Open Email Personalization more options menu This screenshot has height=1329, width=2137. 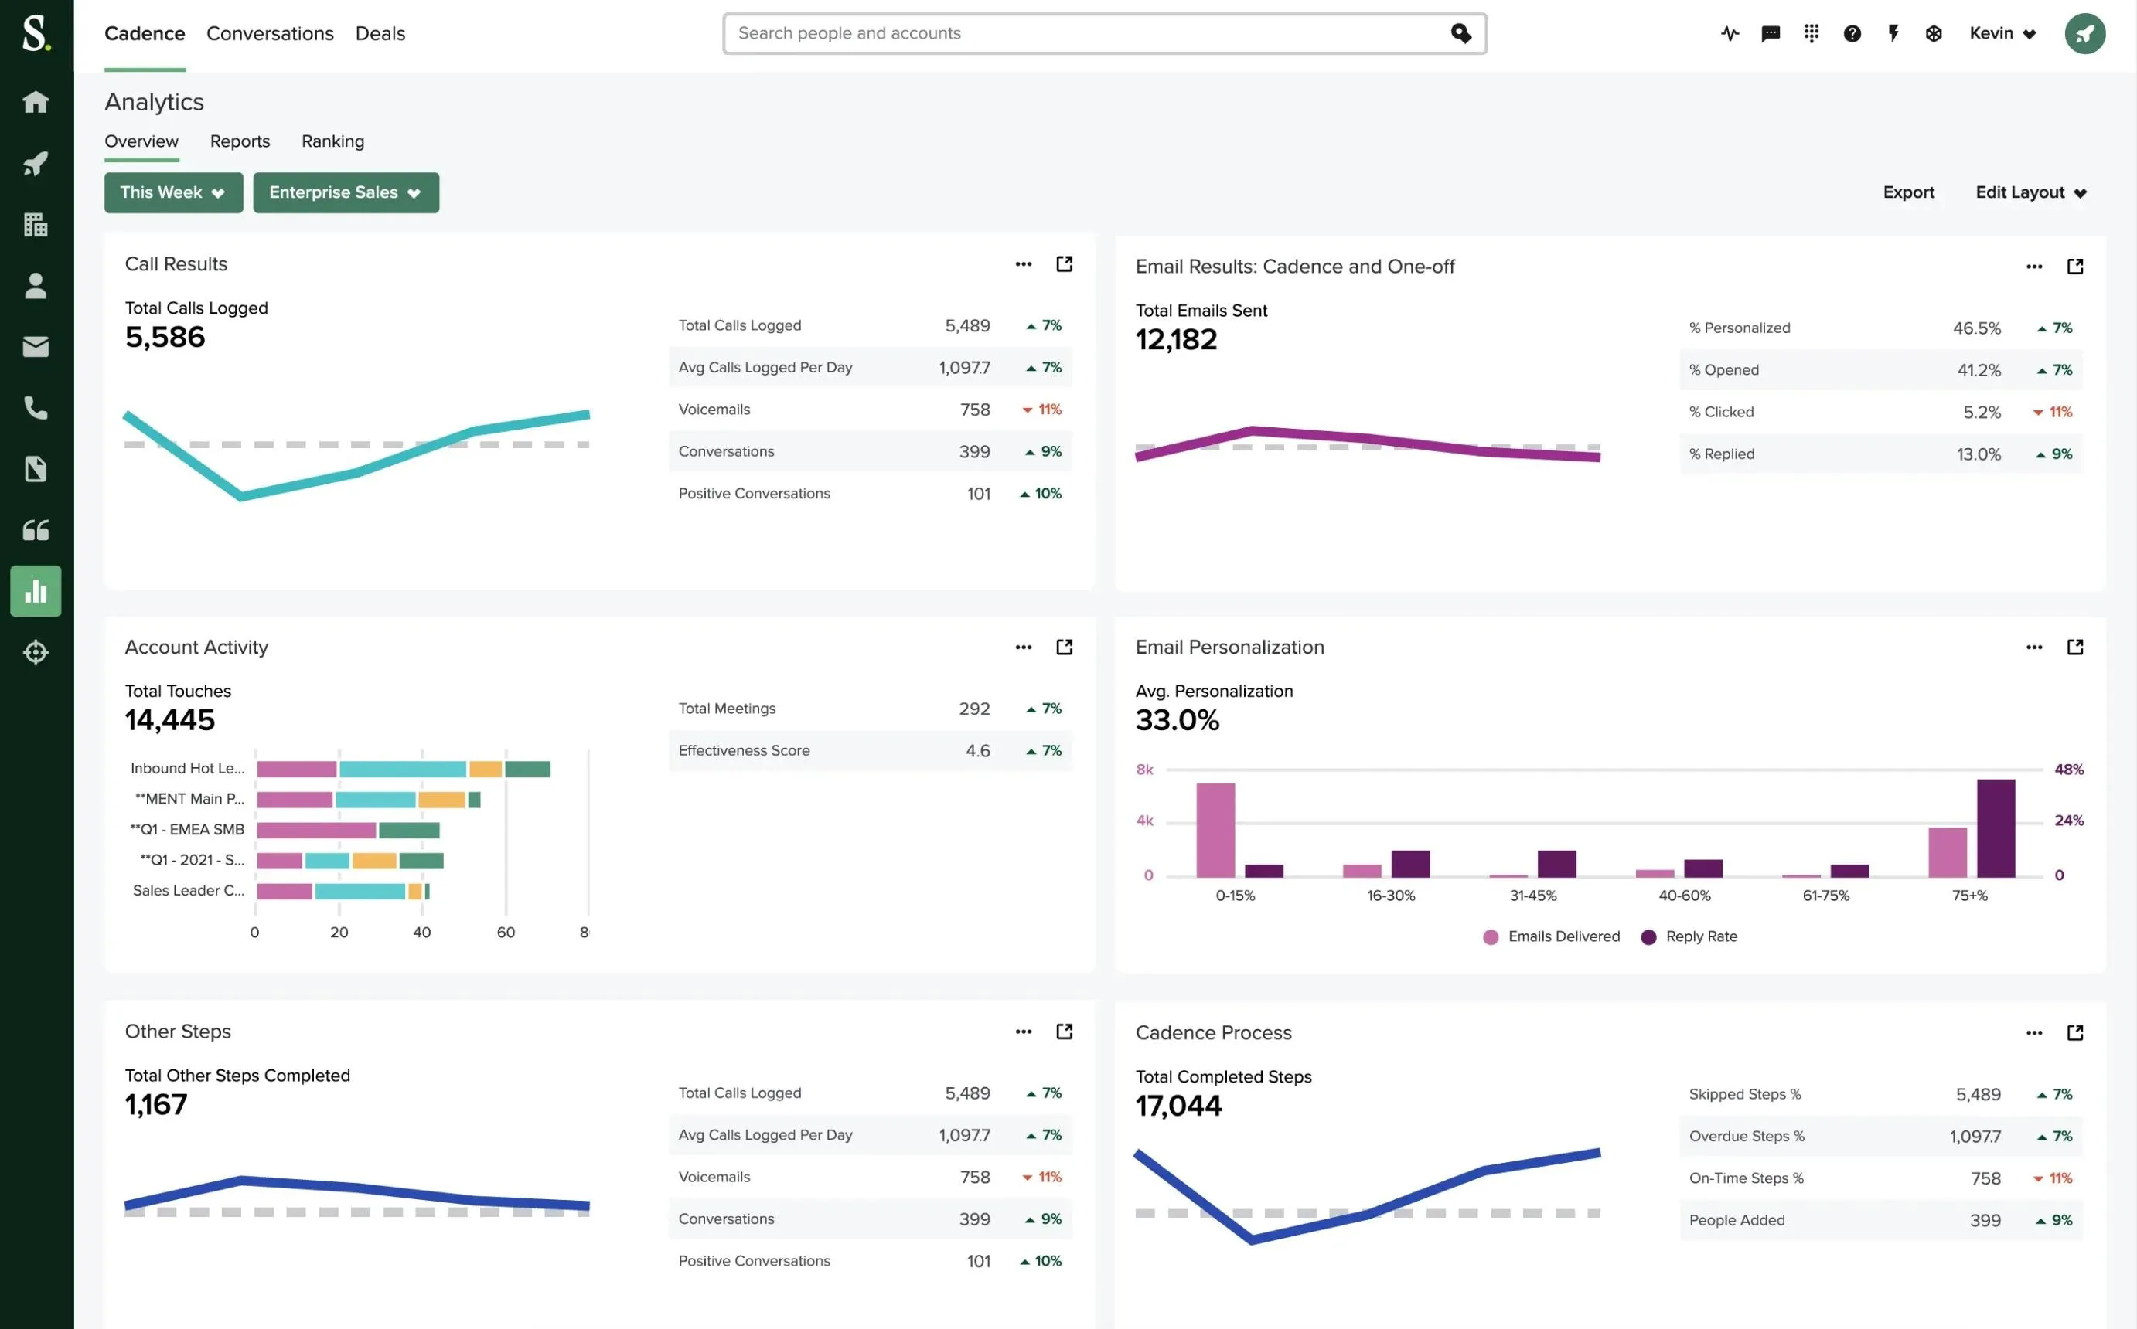2034,647
